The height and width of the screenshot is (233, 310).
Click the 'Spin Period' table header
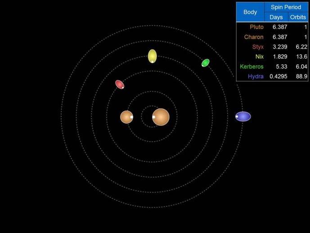pyautogui.click(x=286, y=7)
